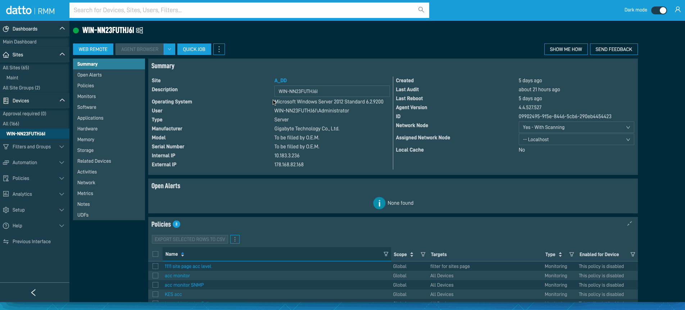Click the Help question mark icon
685x310 pixels.
click(6, 226)
